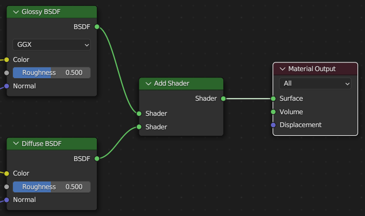Click the Glossy BSDF Roughness slider
The image size is (365, 216).
(51, 73)
